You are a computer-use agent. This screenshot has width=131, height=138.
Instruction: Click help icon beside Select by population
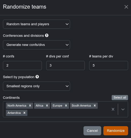tap(37, 77)
